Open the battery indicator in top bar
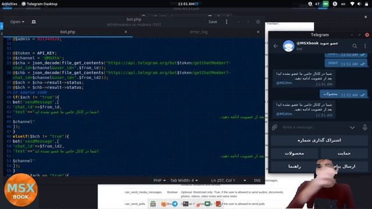 (x=366, y=4)
